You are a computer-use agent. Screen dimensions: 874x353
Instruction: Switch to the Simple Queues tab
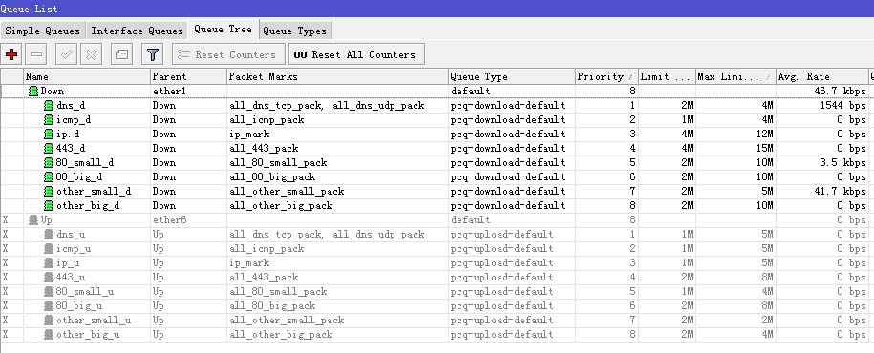[43, 31]
